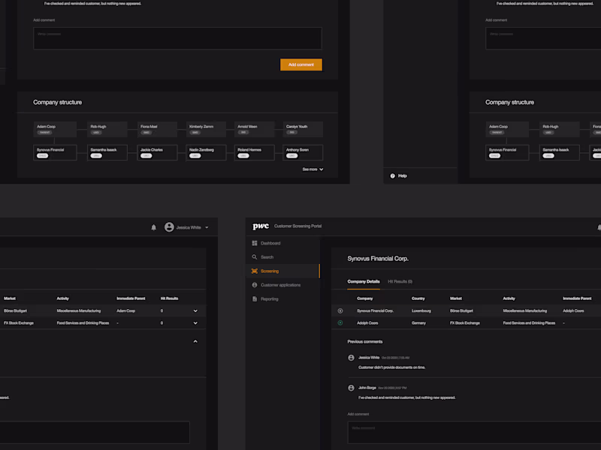Collapse the section with the up chevron

(195, 341)
